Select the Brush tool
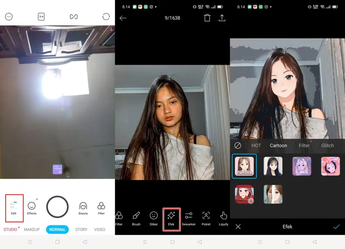 136,218
